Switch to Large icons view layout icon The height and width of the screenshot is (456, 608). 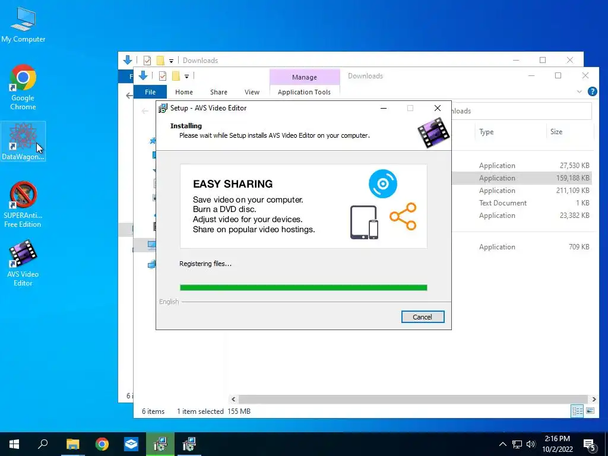pyautogui.click(x=590, y=411)
